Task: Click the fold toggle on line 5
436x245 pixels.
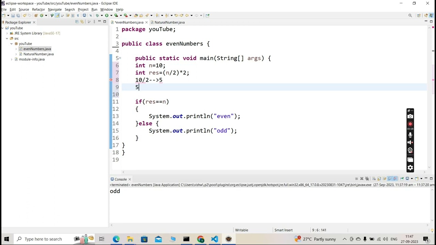Action: coord(120,58)
